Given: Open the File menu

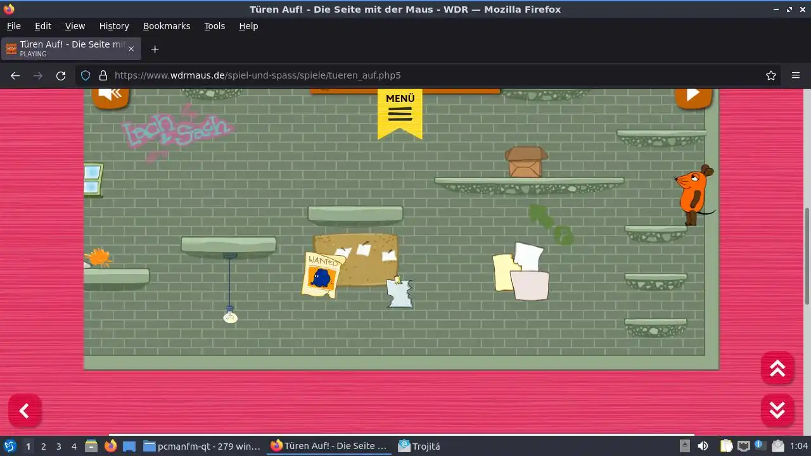Looking at the screenshot, I should click(13, 26).
